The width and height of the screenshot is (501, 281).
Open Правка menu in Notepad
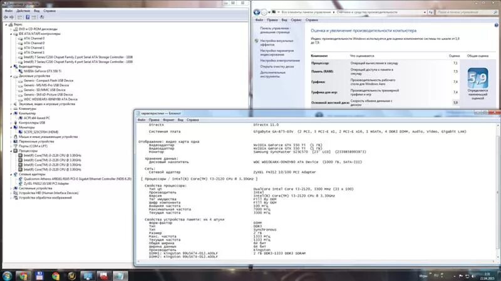(x=154, y=120)
